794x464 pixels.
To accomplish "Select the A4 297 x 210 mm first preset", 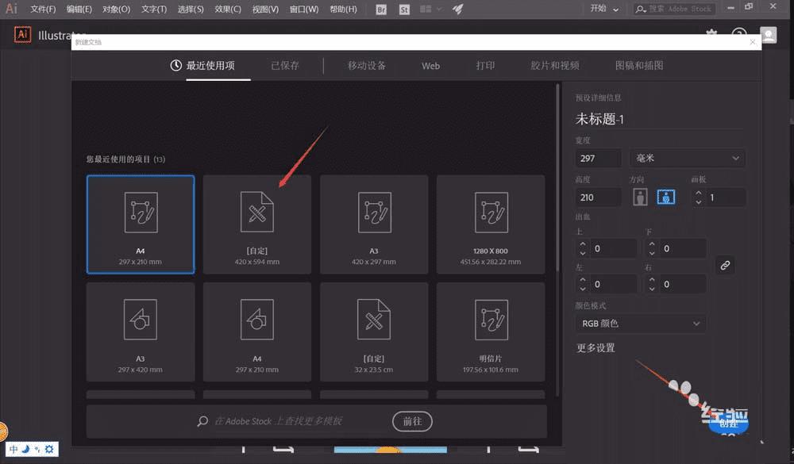I will coord(141,224).
